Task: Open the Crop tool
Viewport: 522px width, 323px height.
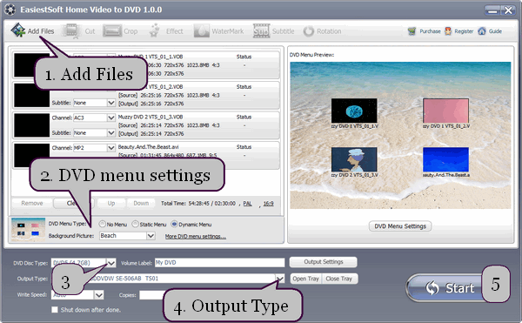Action: click(x=112, y=31)
